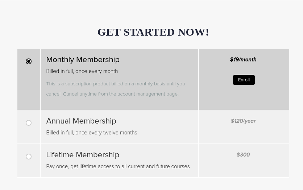Screen dimensions: 303x190
Task: Click the 'Pay once, get lifetime access' description
Action: (118, 166)
